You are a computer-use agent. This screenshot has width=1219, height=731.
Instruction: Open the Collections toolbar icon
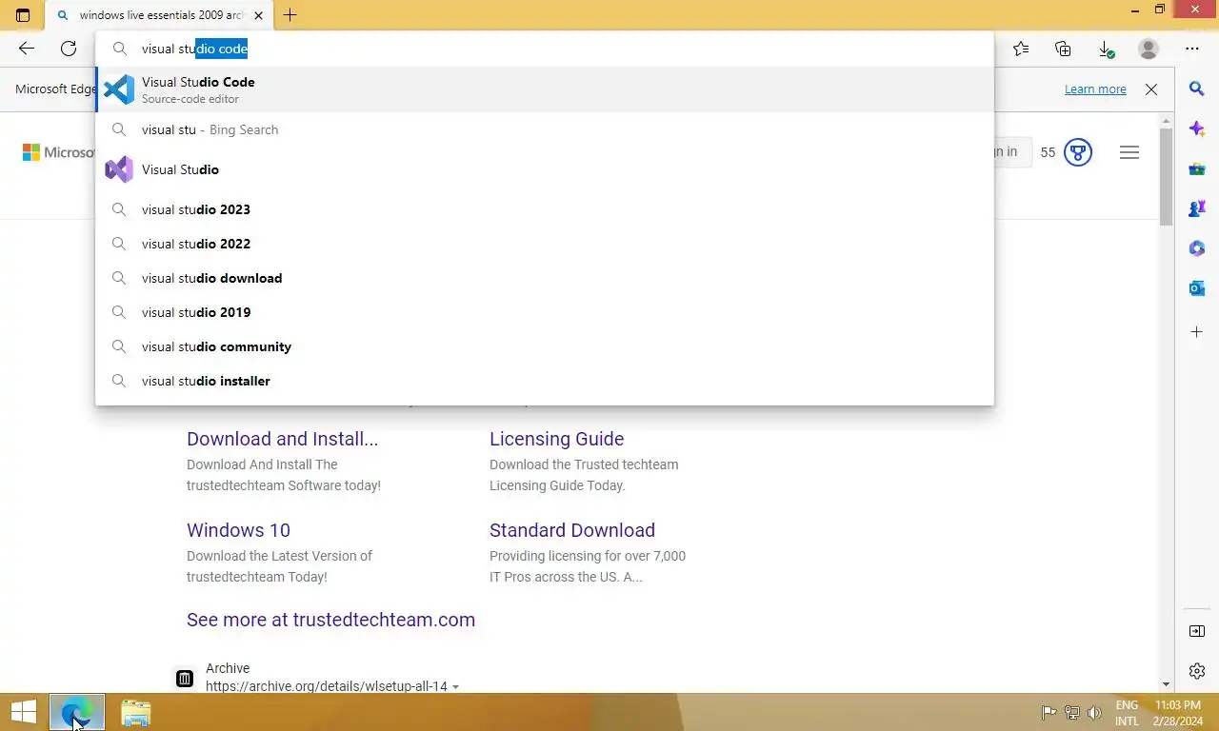[x=1063, y=49]
